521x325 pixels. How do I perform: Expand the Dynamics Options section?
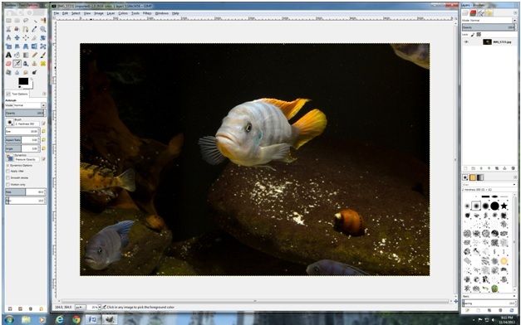(x=7, y=165)
